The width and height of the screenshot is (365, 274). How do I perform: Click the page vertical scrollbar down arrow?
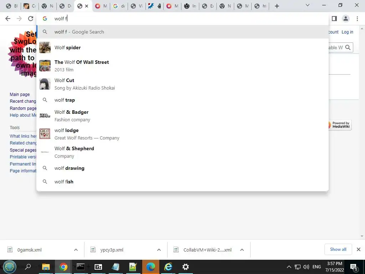pos(362,236)
